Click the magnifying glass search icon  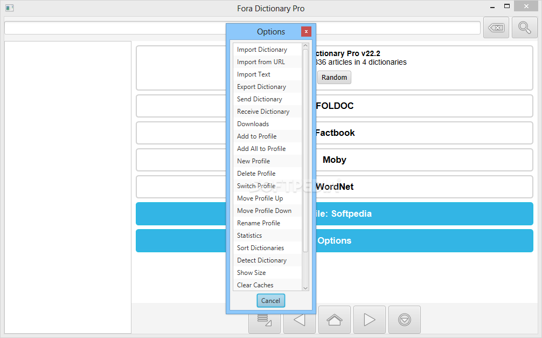tap(524, 27)
